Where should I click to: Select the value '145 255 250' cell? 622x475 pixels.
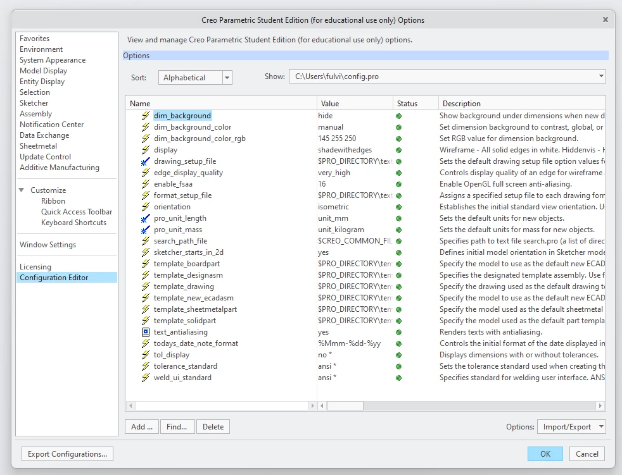click(337, 139)
